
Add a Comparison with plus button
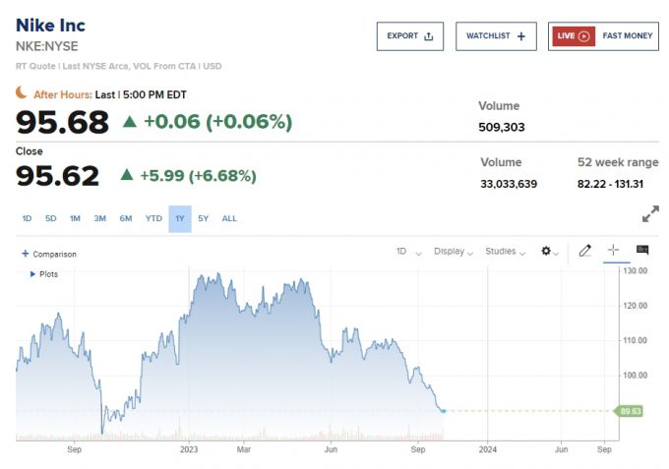coord(25,254)
